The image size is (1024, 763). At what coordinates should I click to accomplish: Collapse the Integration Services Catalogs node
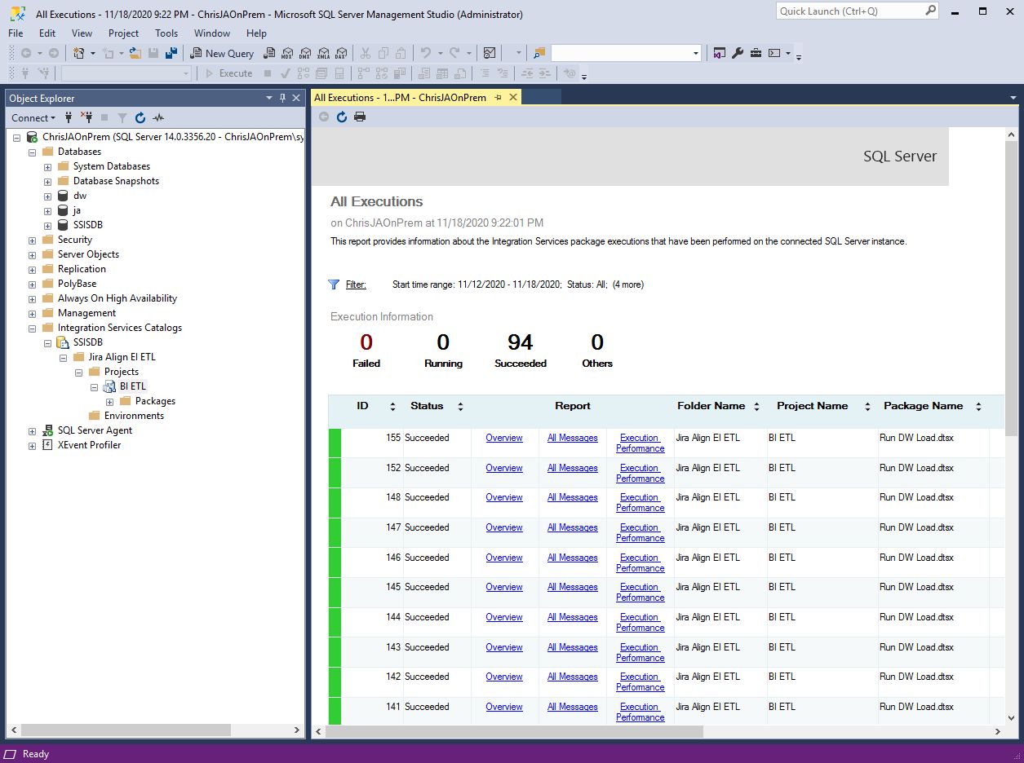point(32,327)
